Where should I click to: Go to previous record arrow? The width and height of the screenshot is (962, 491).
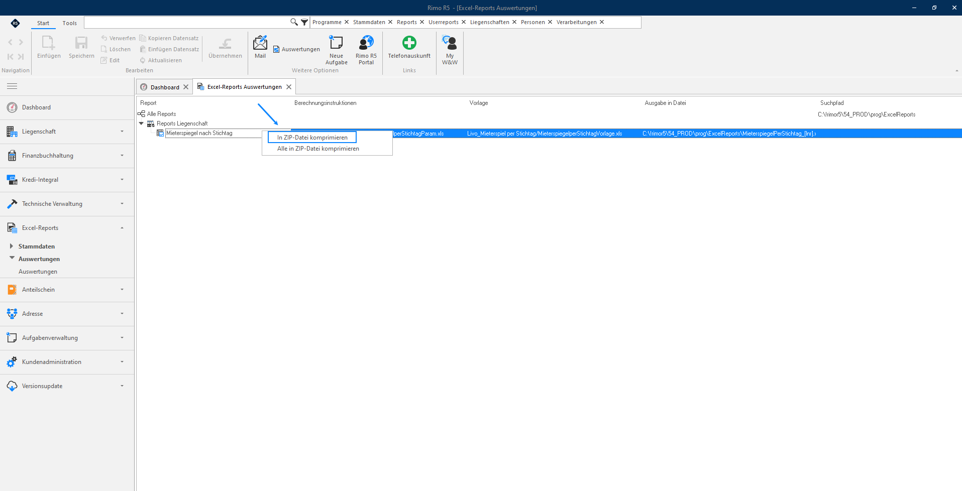point(10,42)
